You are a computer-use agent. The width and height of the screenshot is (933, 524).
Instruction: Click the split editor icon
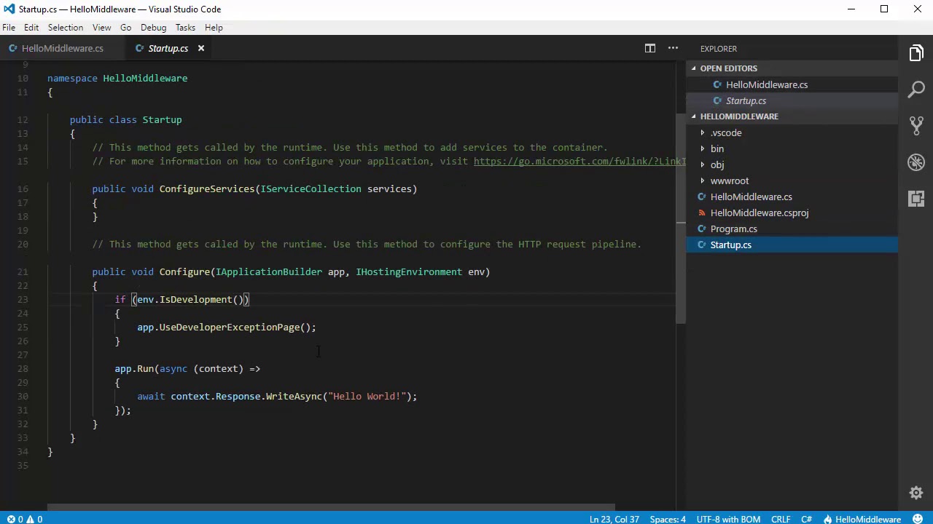tap(649, 48)
